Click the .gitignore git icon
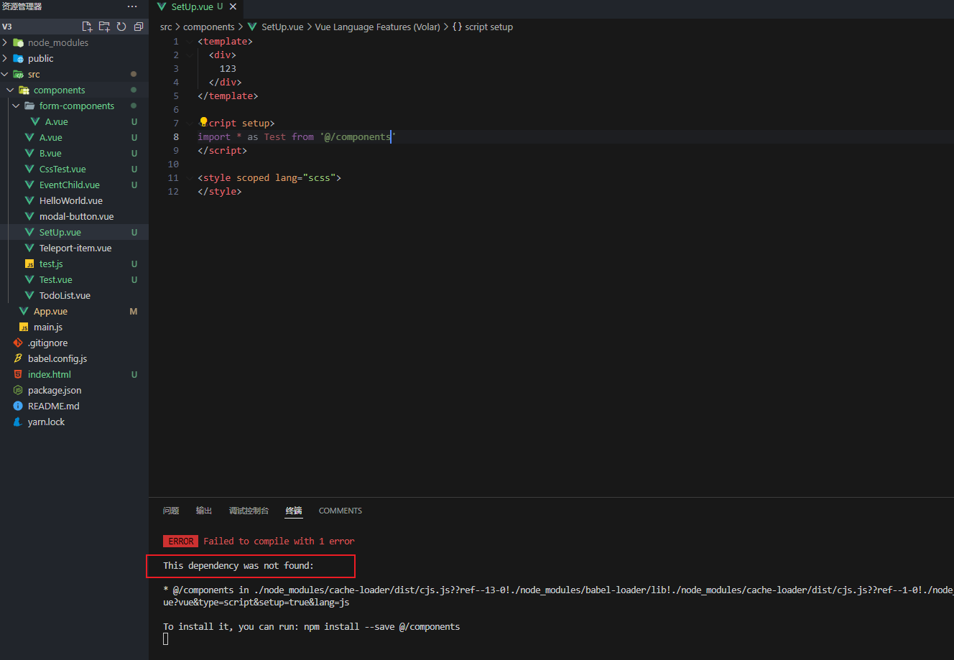 pos(17,343)
